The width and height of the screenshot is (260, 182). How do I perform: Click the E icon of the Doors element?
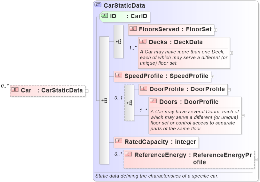point(154,101)
